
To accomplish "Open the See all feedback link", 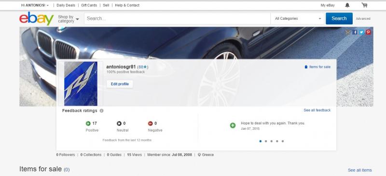I will 317,110.
